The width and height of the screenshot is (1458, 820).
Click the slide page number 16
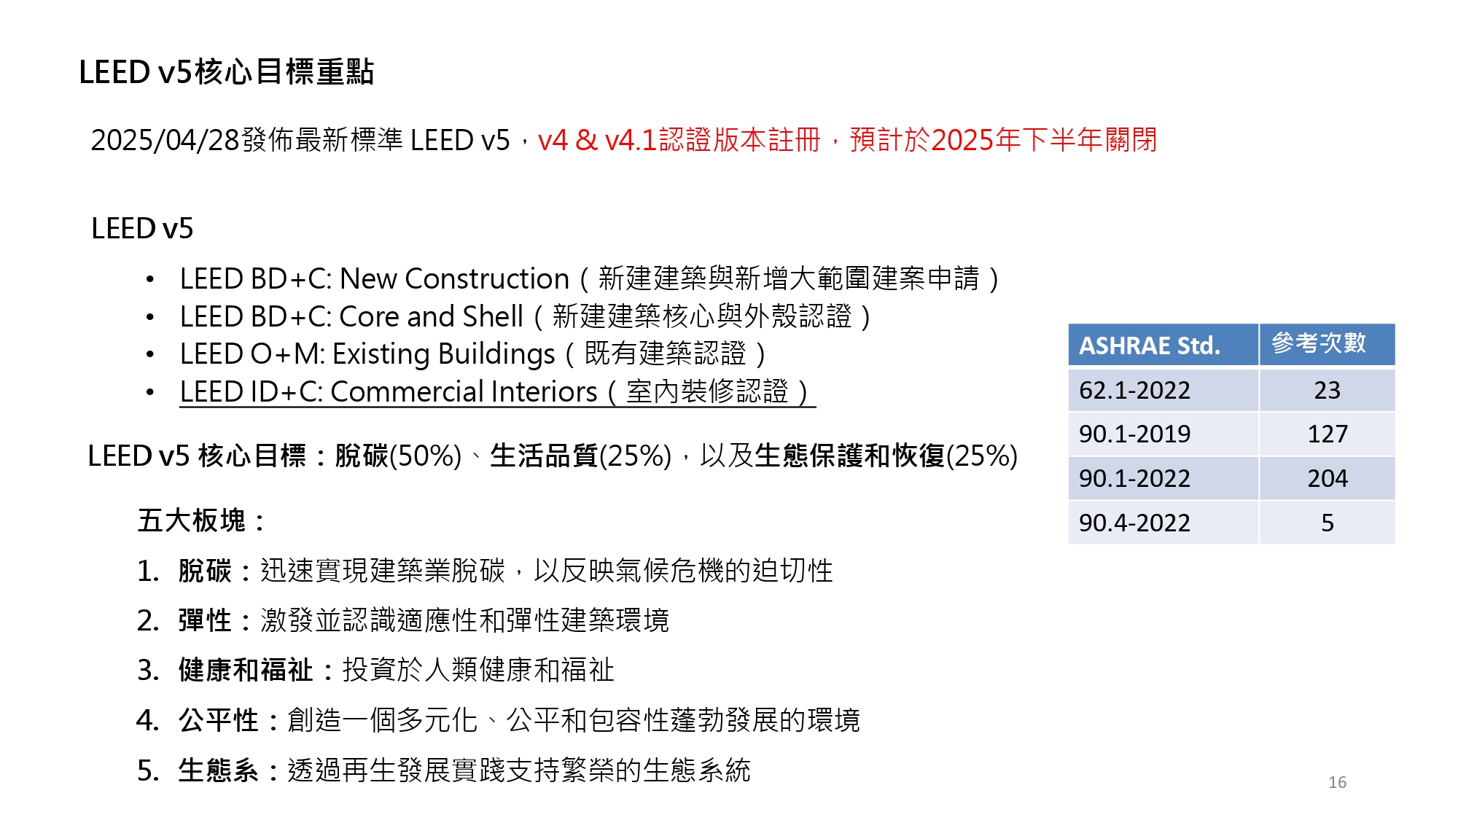(x=1337, y=782)
